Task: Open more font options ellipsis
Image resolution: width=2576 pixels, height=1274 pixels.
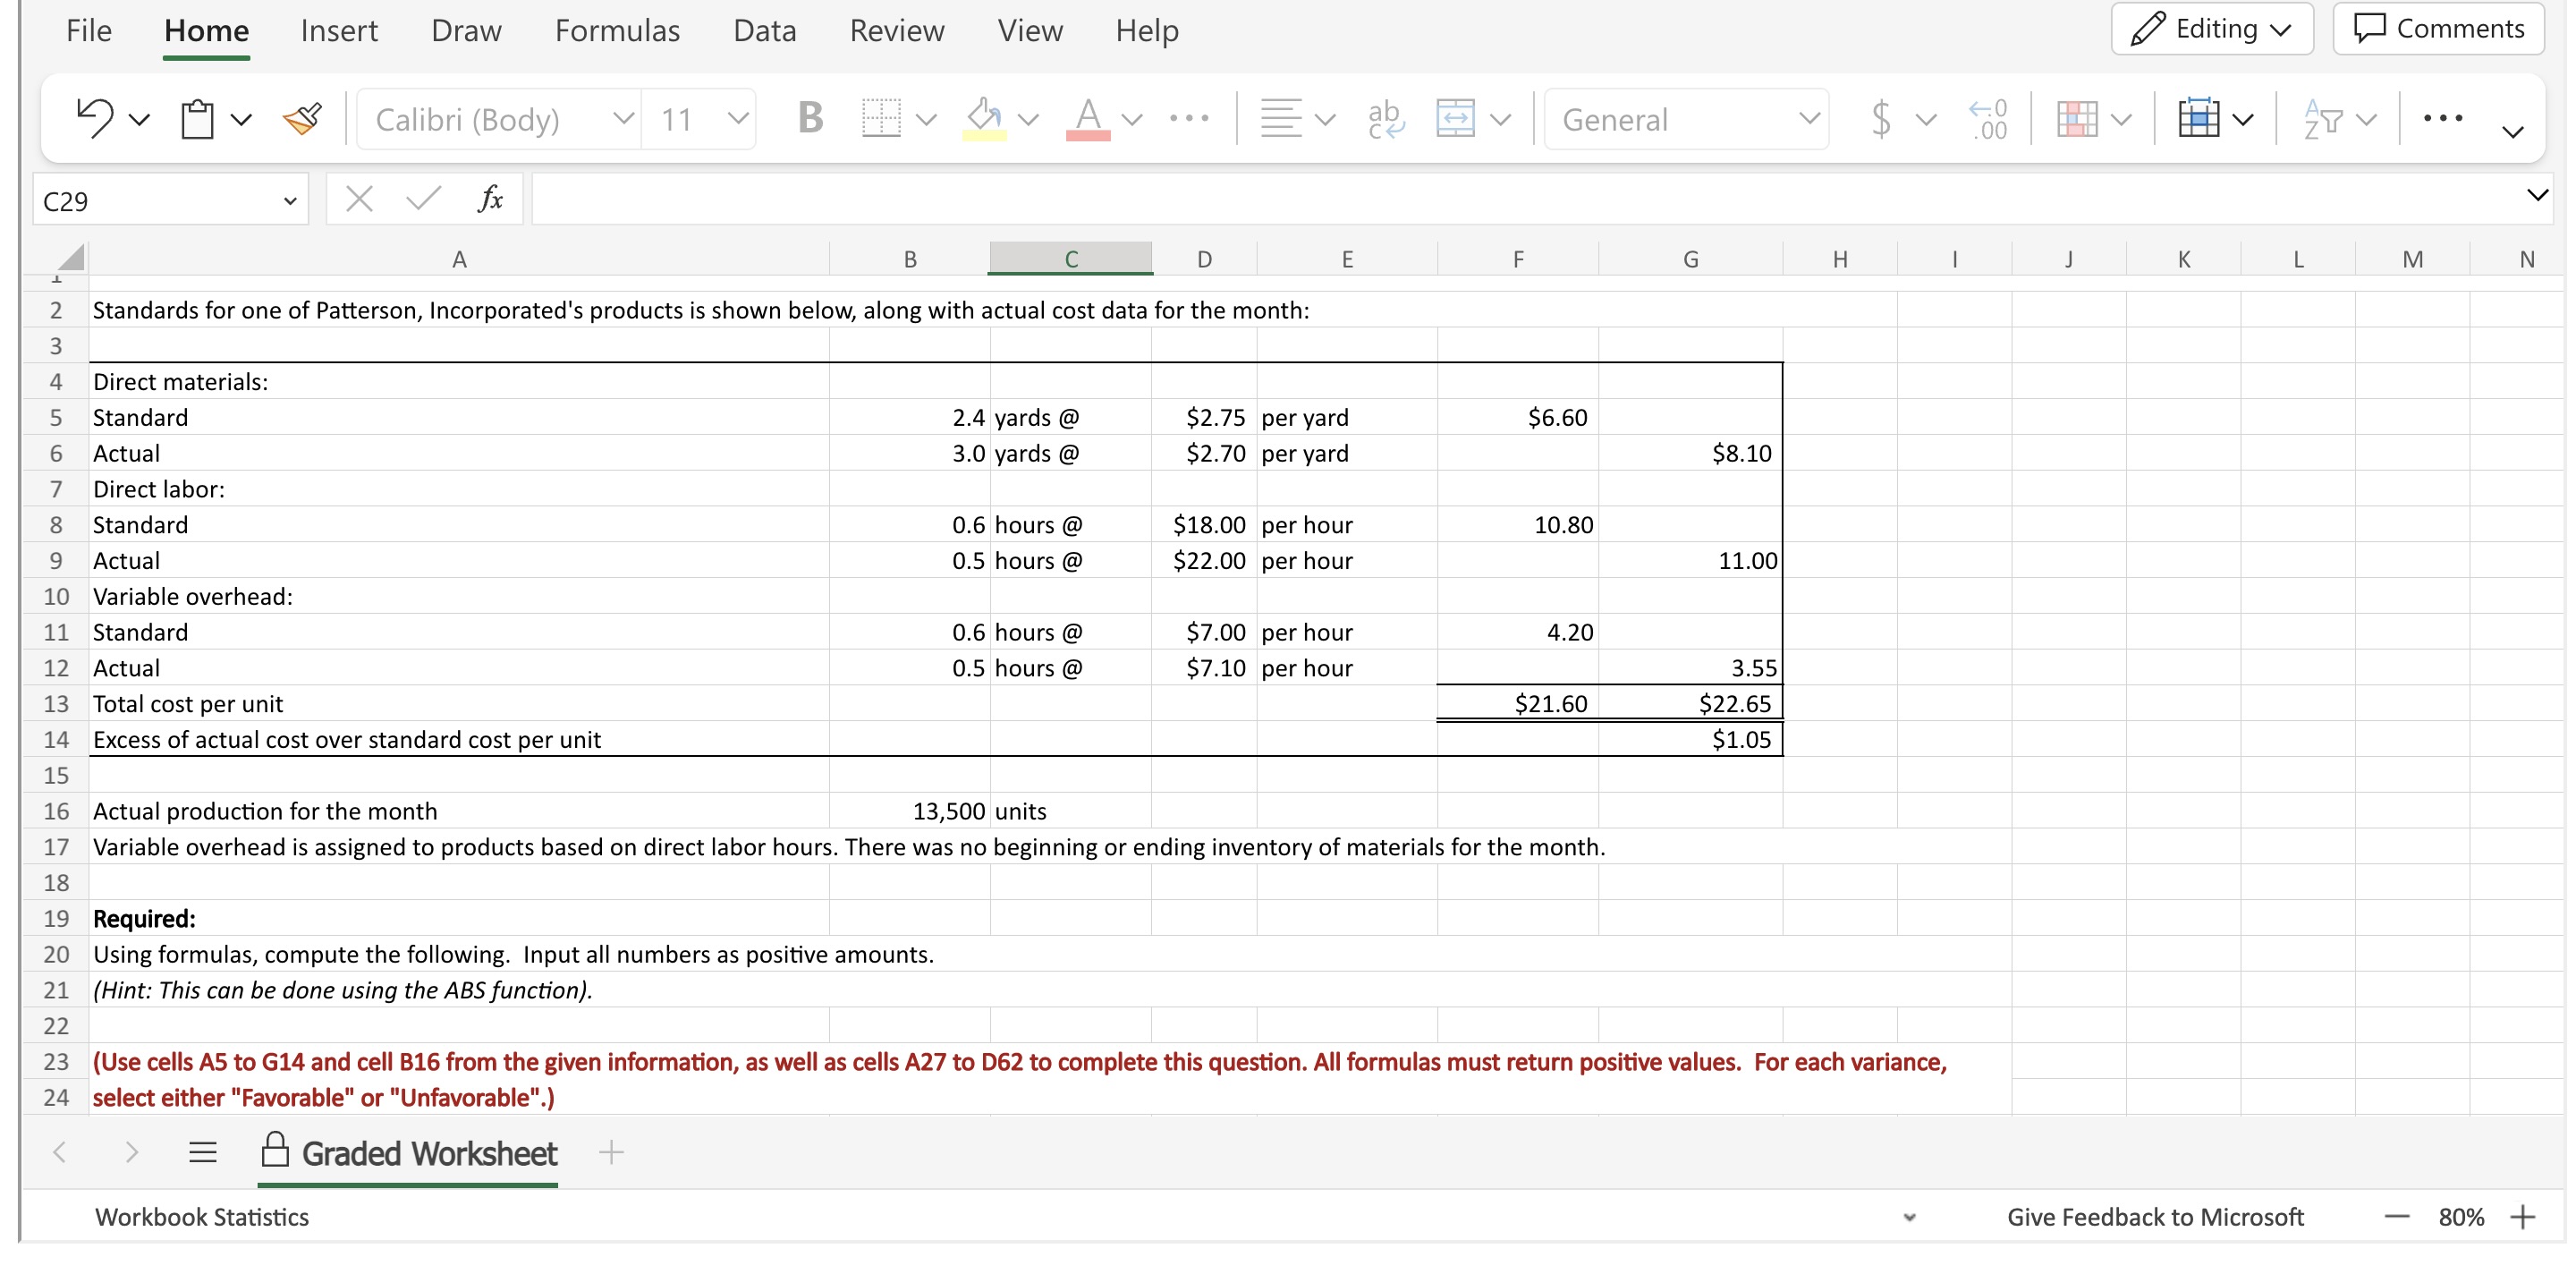Action: pyautogui.click(x=1189, y=118)
